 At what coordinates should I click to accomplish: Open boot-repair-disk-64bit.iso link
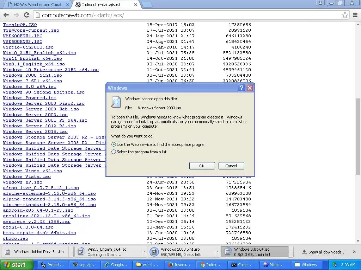click(39, 233)
